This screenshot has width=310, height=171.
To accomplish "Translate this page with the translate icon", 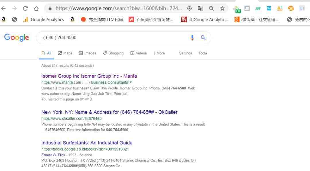I will [x=200, y=8].
